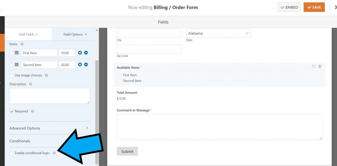Grab the First Item reorder handle
The height and width of the screenshot is (166, 337).
pyautogui.click(x=16, y=53)
